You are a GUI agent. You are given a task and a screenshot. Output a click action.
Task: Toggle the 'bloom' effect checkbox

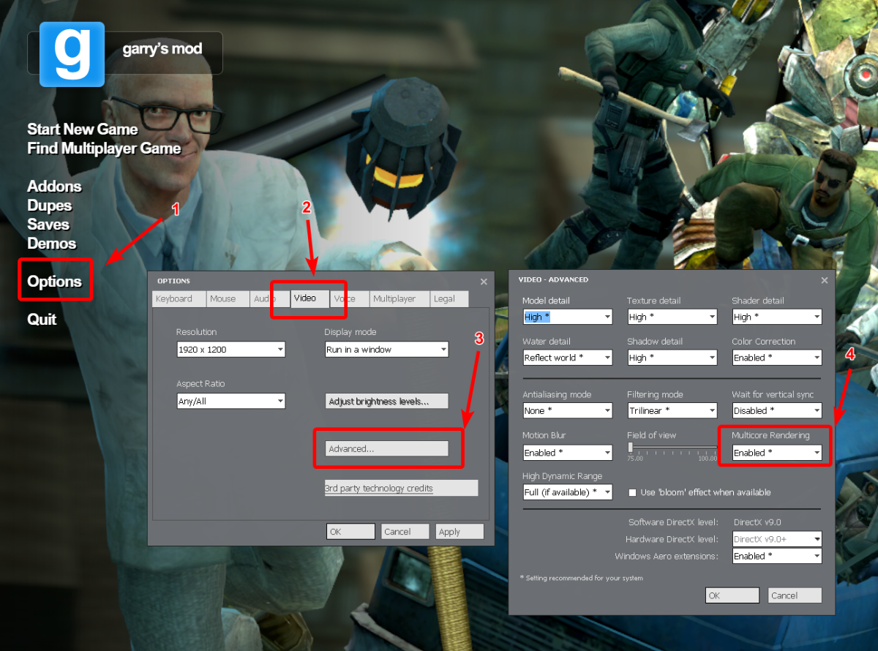click(x=633, y=492)
